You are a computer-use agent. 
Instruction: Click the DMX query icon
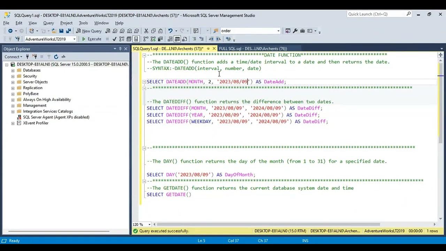(x=122, y=31)
